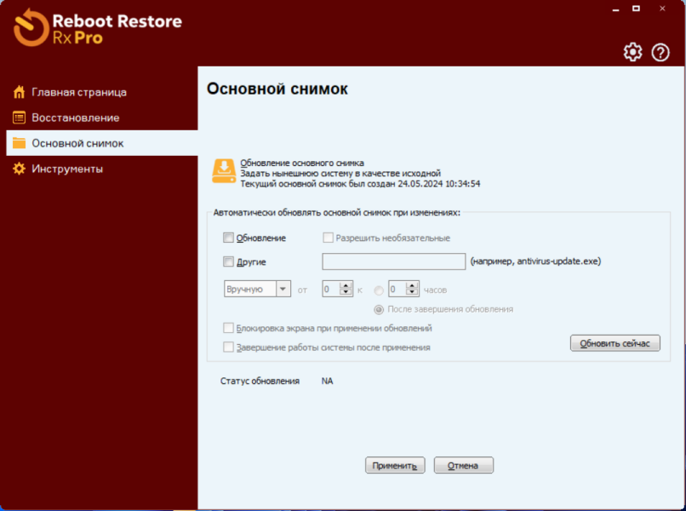Screen dimensions: 686x511
Task: Click 'Задать нынешнюю систему в качестве исходной' text
Action: pos(340,174)
